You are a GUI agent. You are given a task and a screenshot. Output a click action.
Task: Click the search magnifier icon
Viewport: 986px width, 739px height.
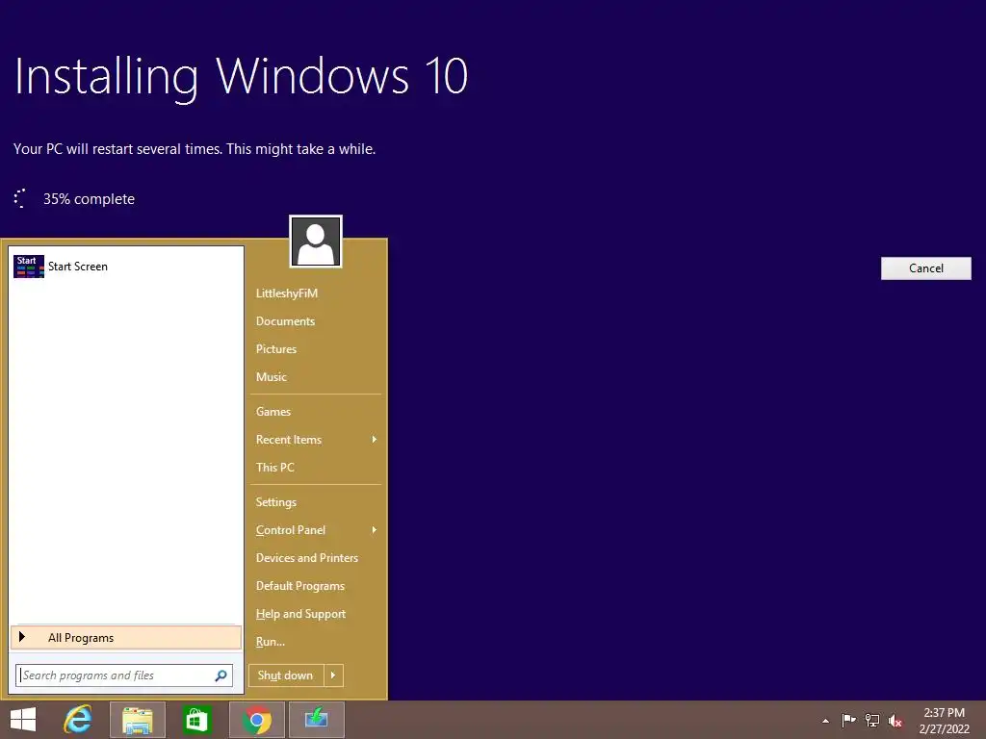point(221,675)
